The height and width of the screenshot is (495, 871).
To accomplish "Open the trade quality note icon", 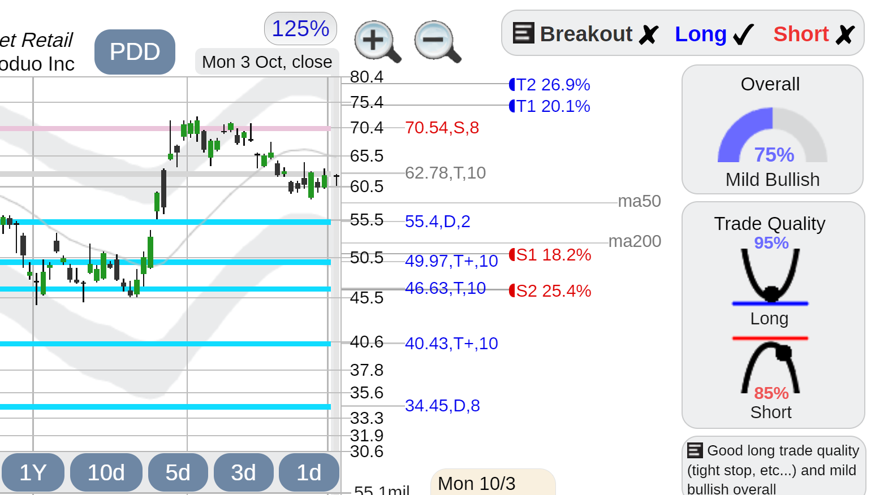I will 695,450.
